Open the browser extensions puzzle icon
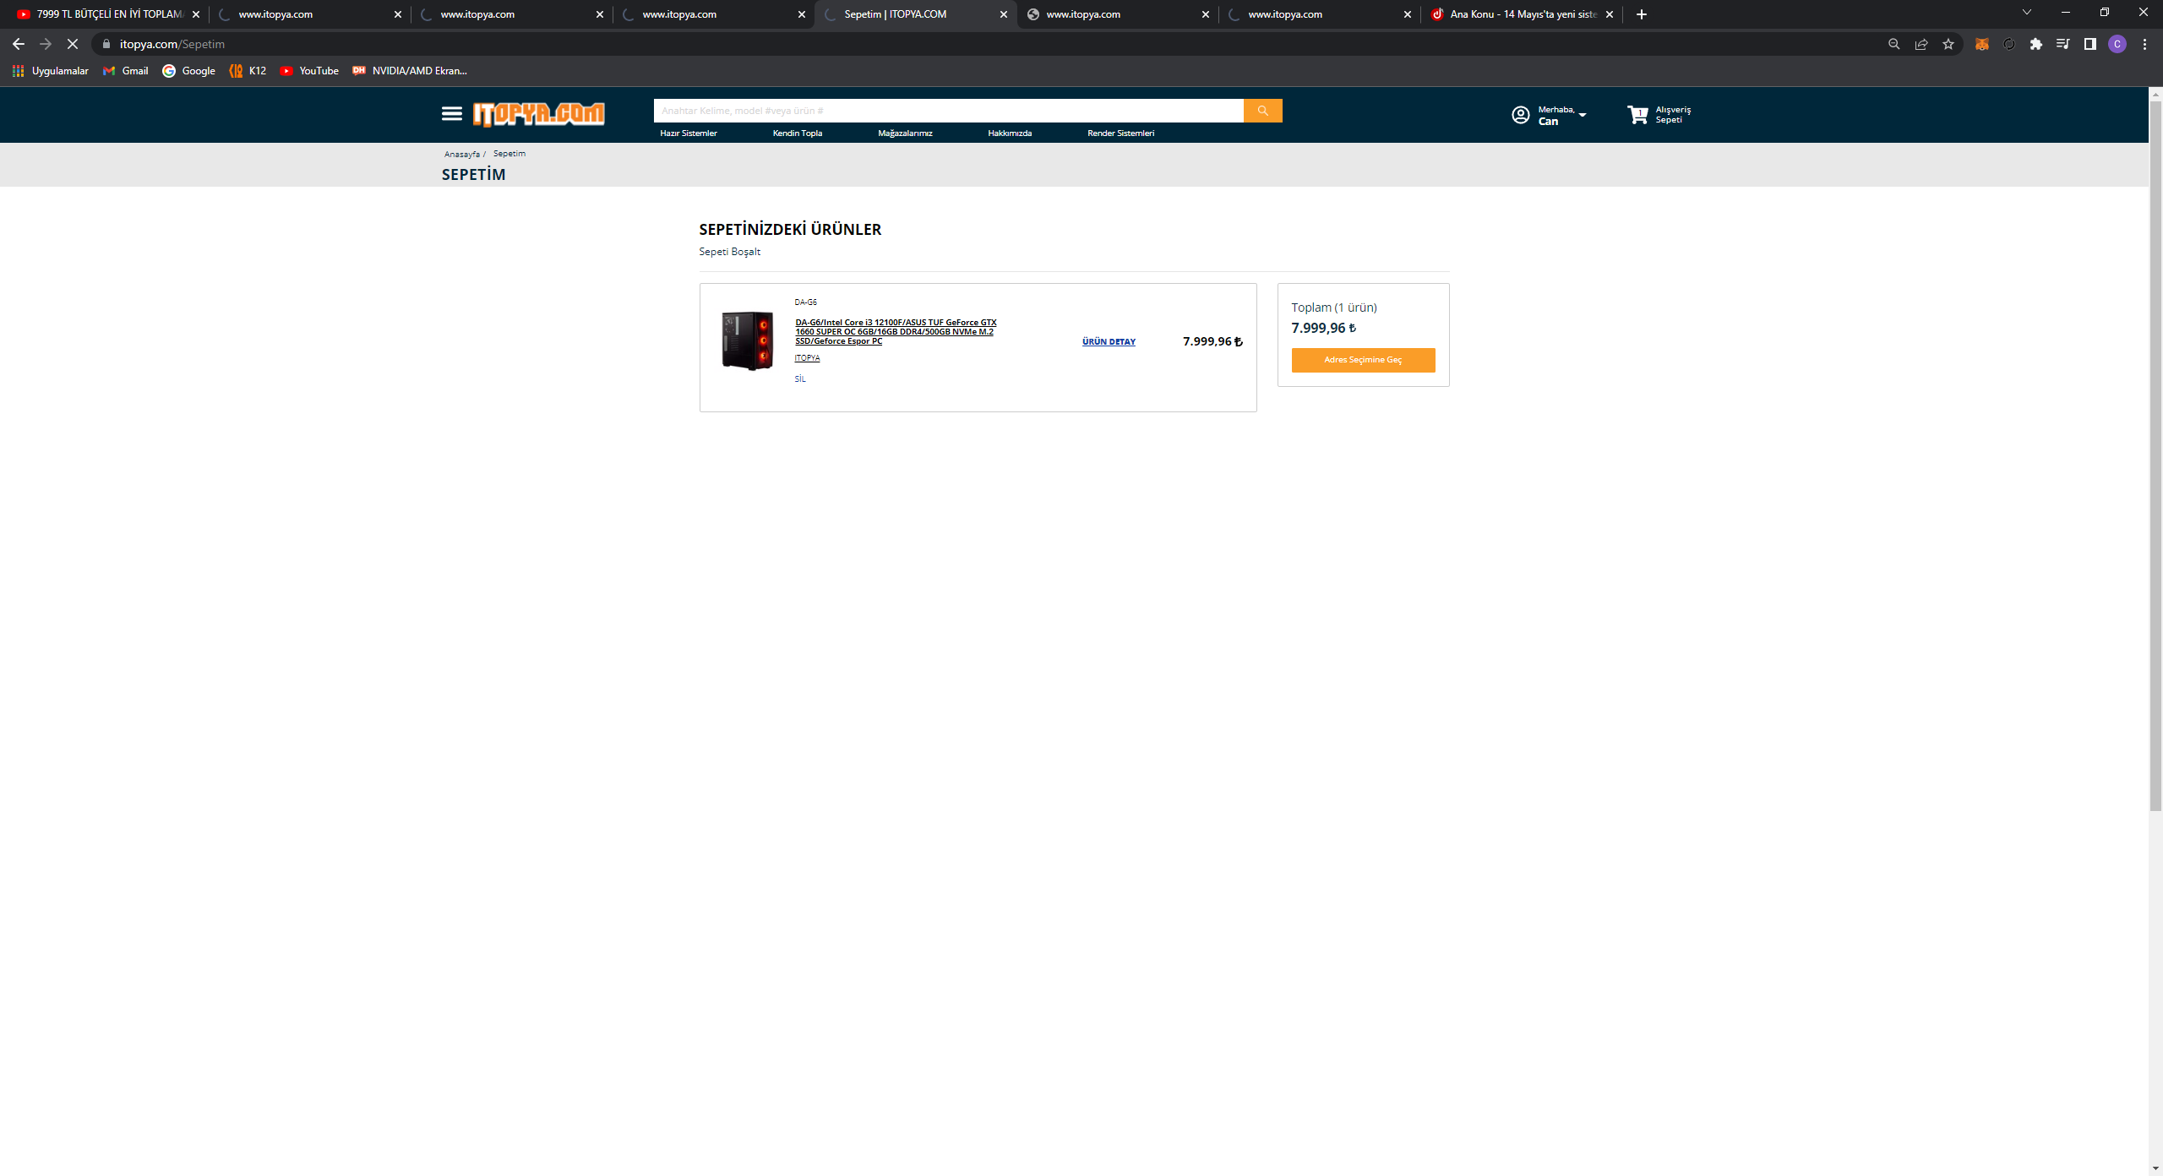This screenshot has width=2163, height=1176. (x=2036, y=44)
